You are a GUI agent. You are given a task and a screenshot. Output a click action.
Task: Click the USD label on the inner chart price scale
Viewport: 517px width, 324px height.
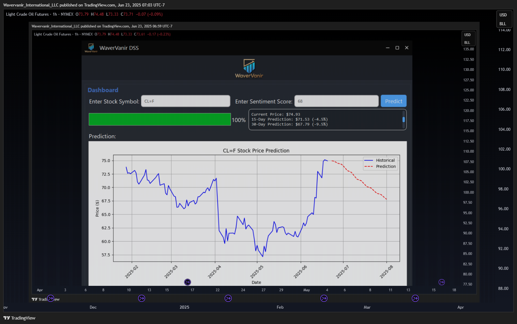(468, 35)
